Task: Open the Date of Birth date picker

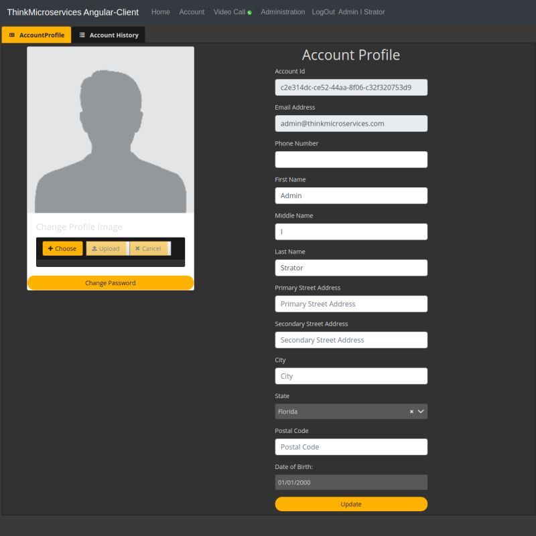Action: coord(351,481)
